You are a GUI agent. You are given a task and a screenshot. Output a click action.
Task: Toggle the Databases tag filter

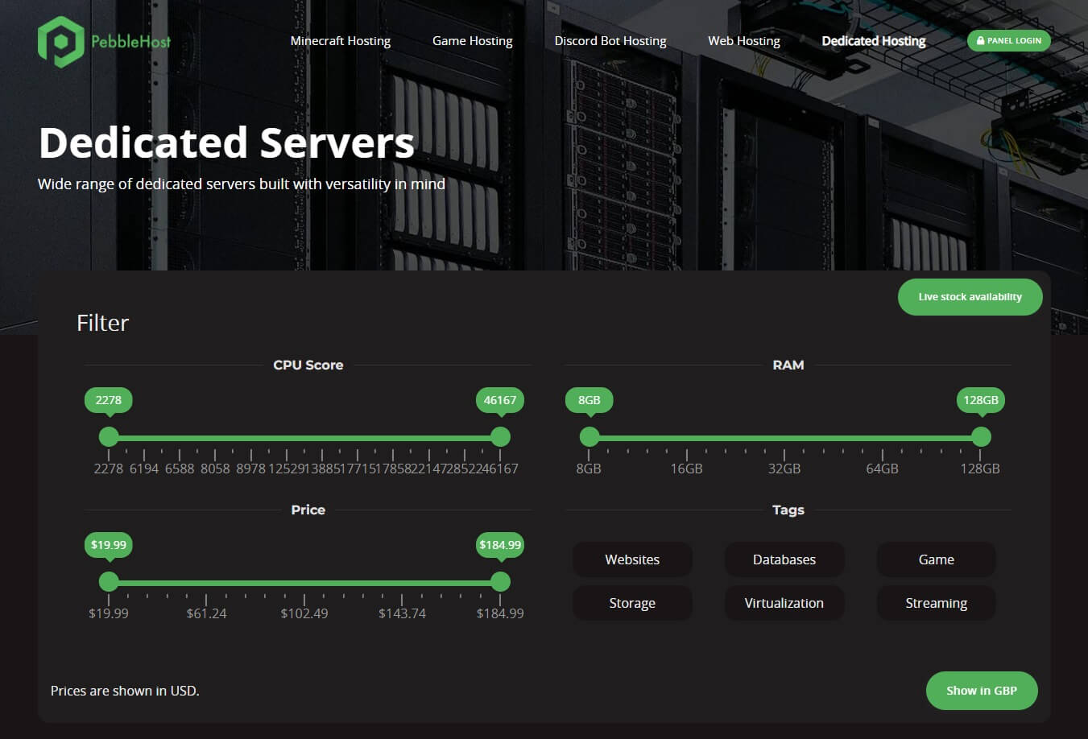pos(784,559)
